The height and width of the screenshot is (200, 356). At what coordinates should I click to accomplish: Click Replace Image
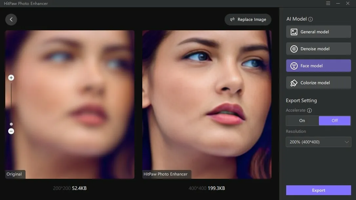248,19
